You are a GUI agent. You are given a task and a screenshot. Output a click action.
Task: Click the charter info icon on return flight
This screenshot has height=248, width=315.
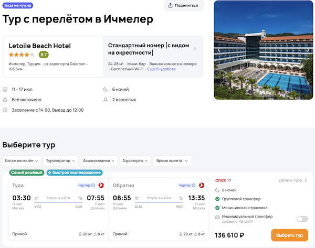click(194, 185)
